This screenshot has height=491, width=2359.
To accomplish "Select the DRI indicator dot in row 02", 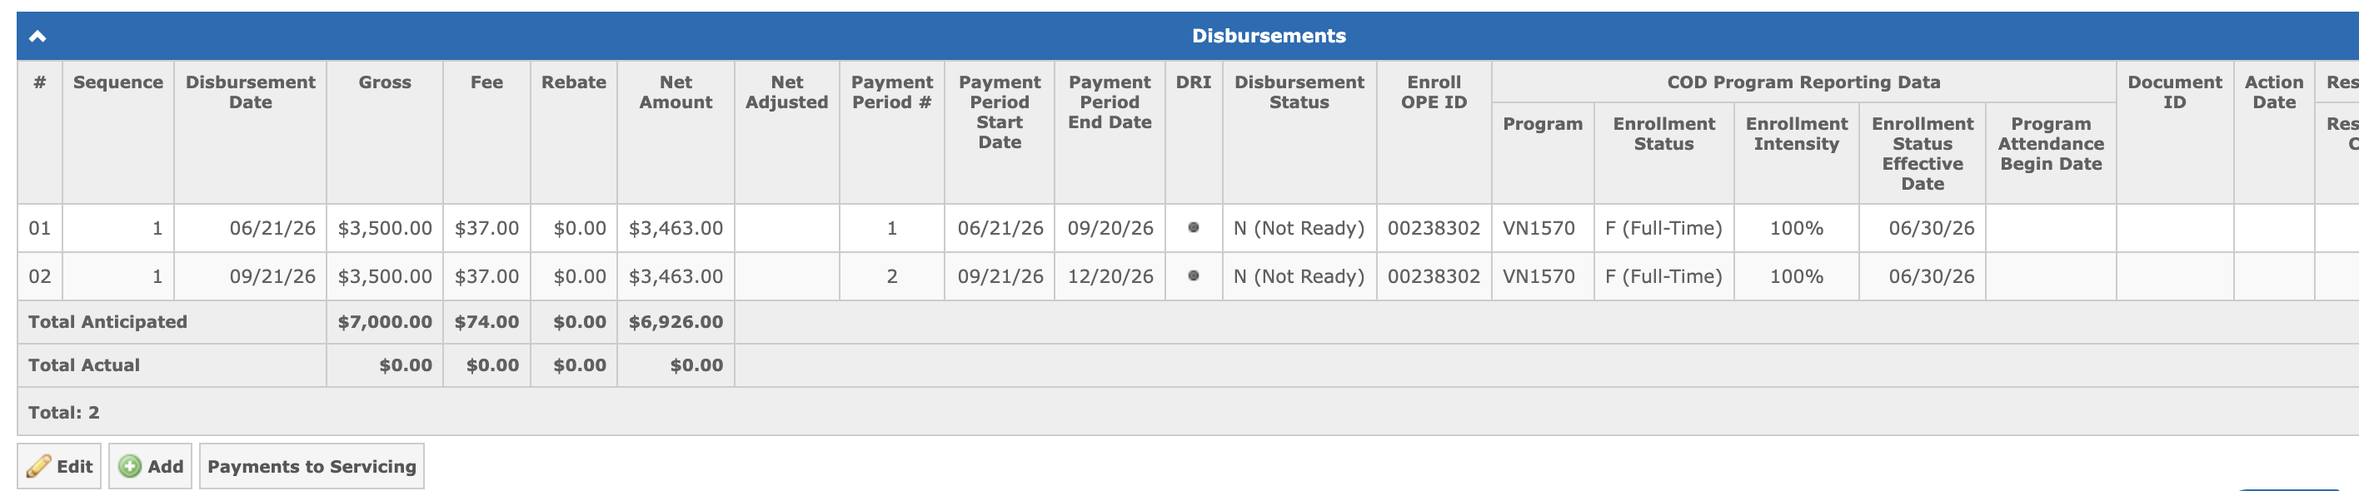I will point(1193,275).
